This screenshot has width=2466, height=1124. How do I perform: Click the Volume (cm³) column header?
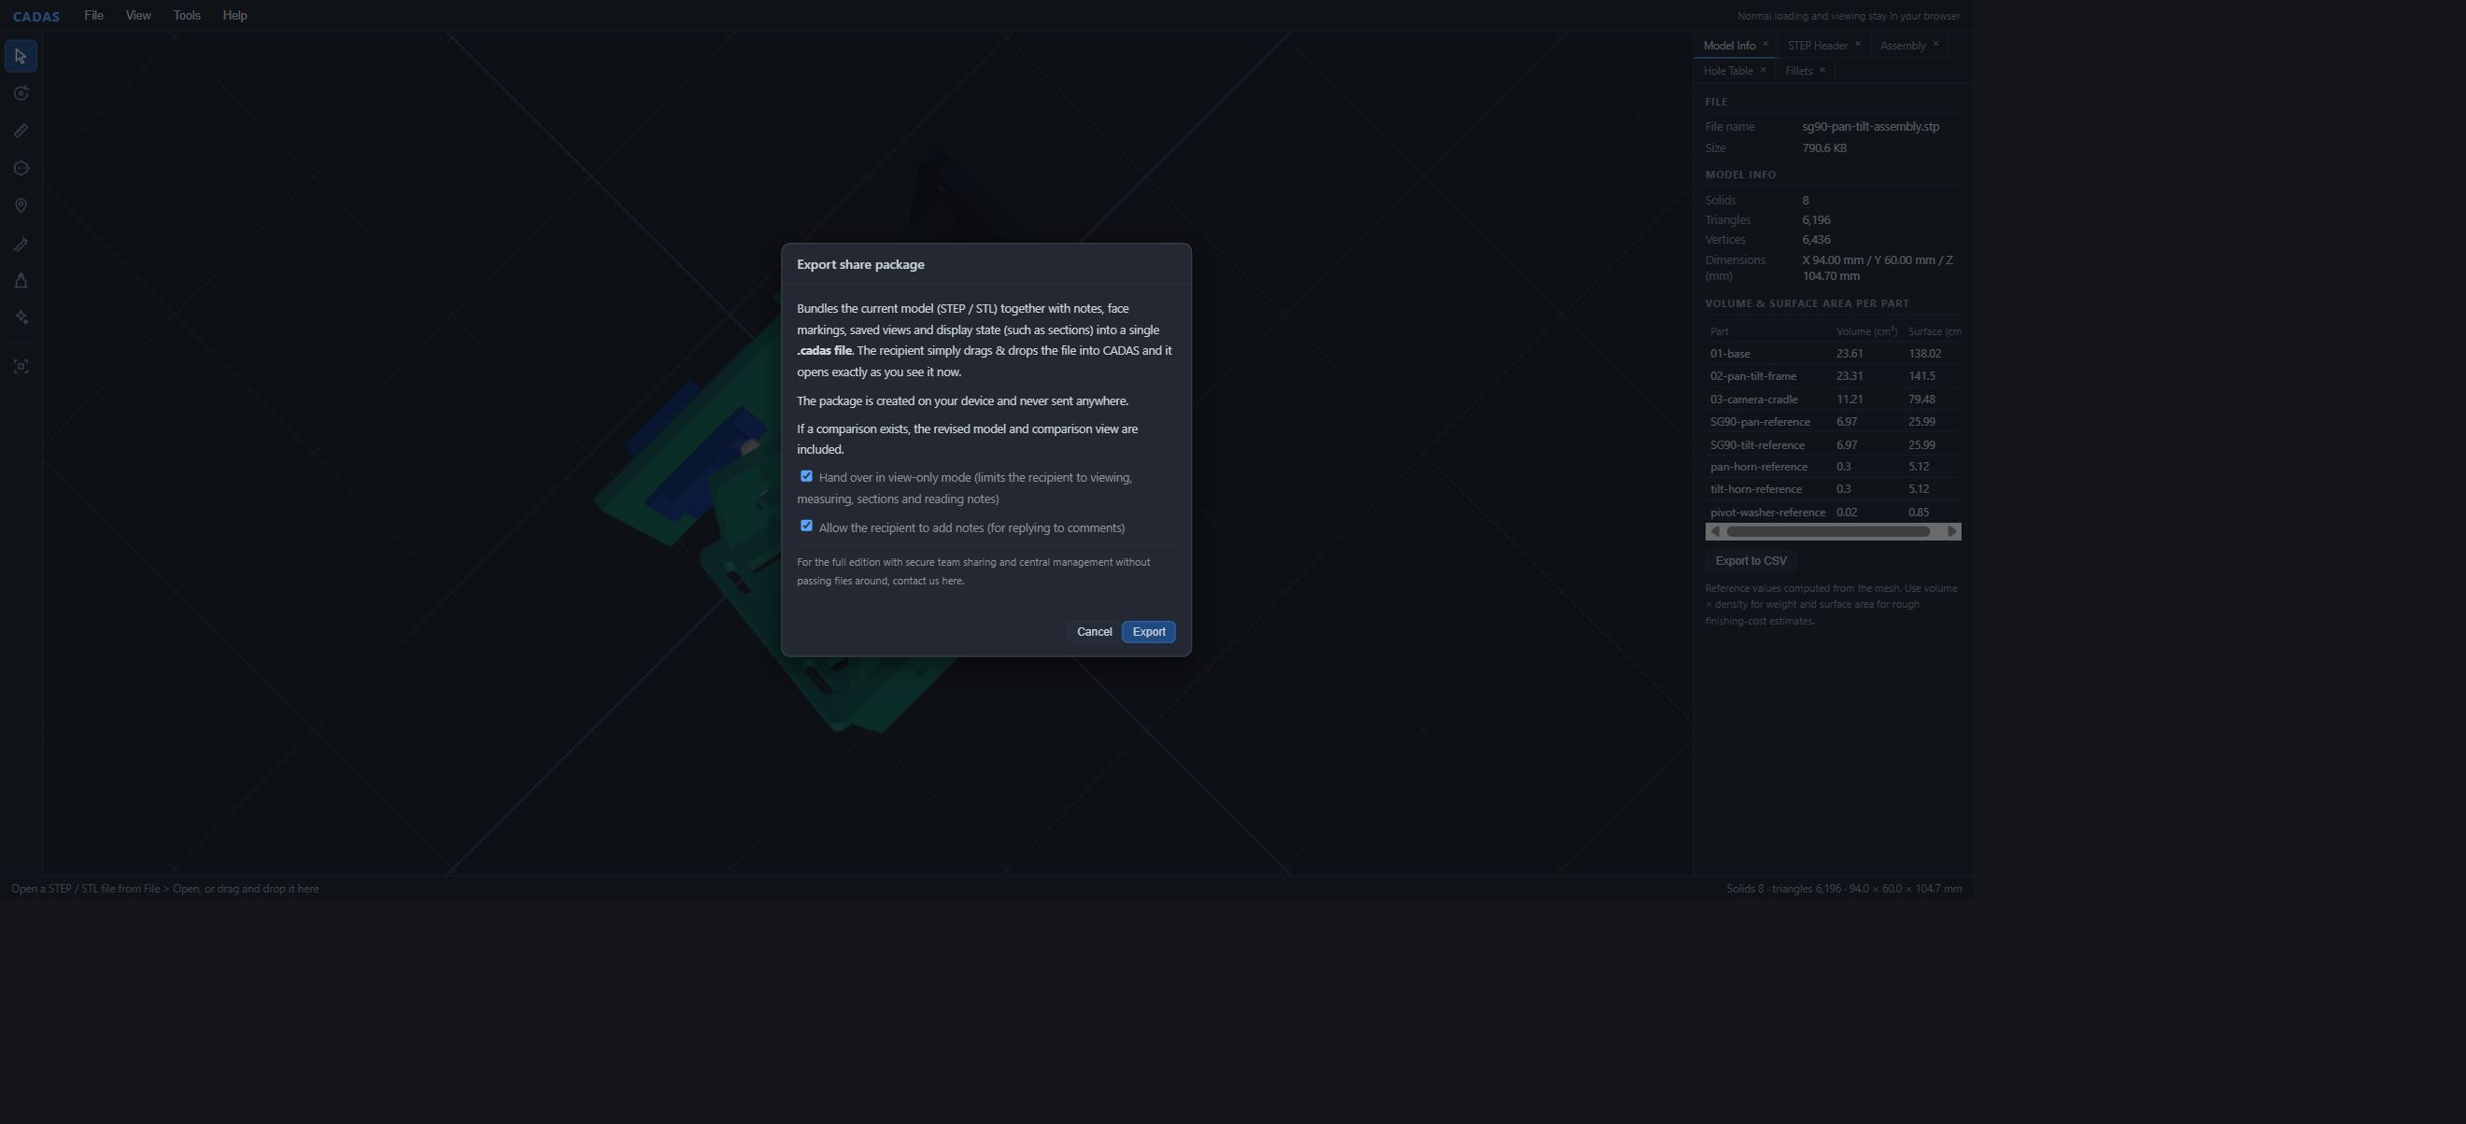tap(1865, 332)
